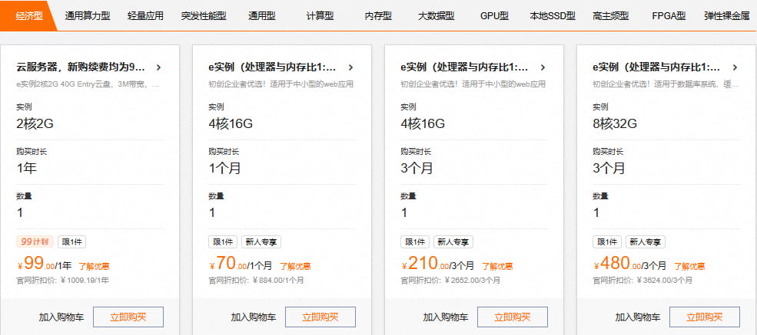Click 立即购买 for the ¥480 instance

click(705, 317)
